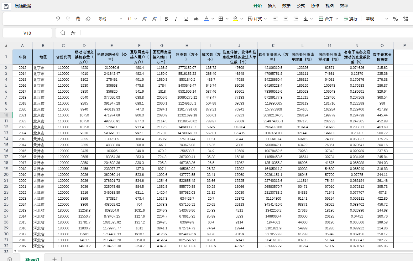This screenshot has height=261, width=413.
Task: Add a new sheet with plus button
Action: click(54, 259)
